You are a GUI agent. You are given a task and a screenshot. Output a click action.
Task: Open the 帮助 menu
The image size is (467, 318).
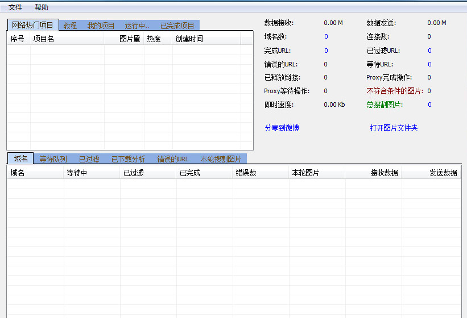[x=42, y=7]
